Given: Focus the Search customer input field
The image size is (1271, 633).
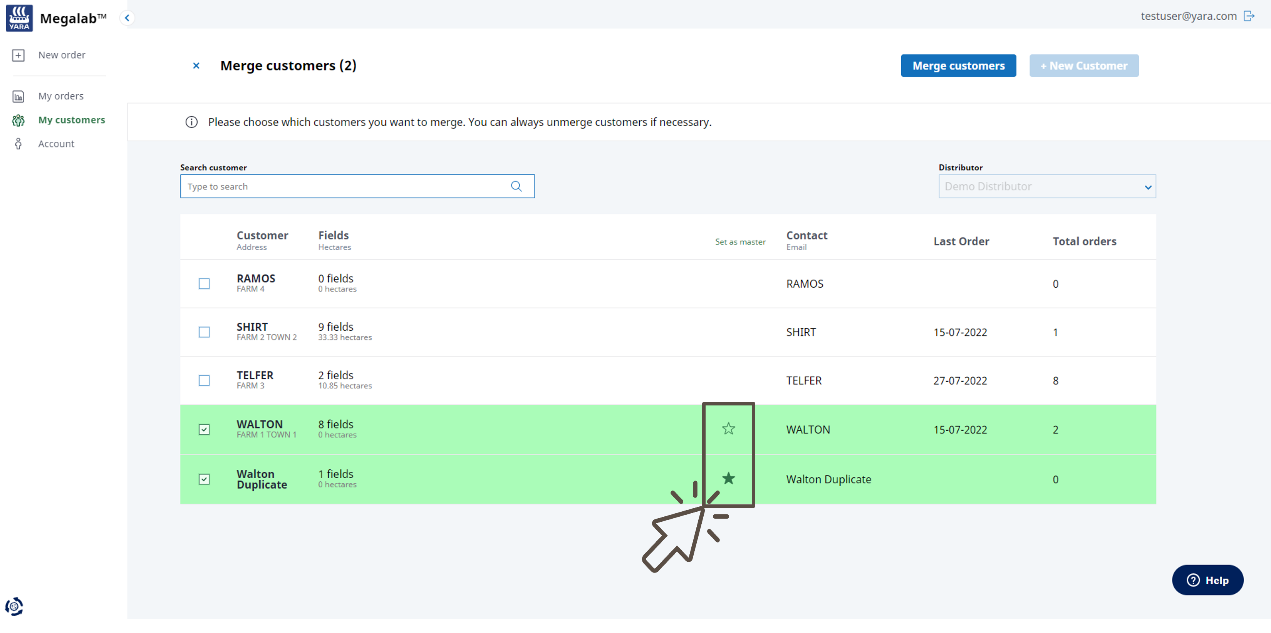Looking at the screenshot, I should (345, 186).
